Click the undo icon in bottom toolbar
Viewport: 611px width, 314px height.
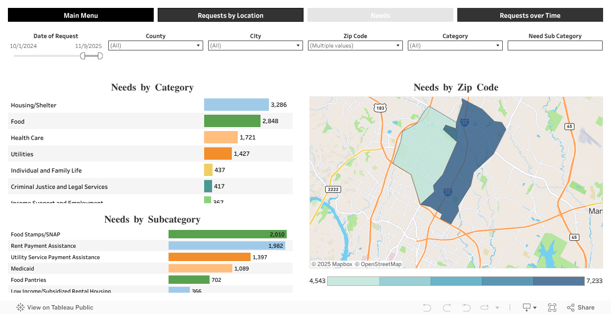427,308
